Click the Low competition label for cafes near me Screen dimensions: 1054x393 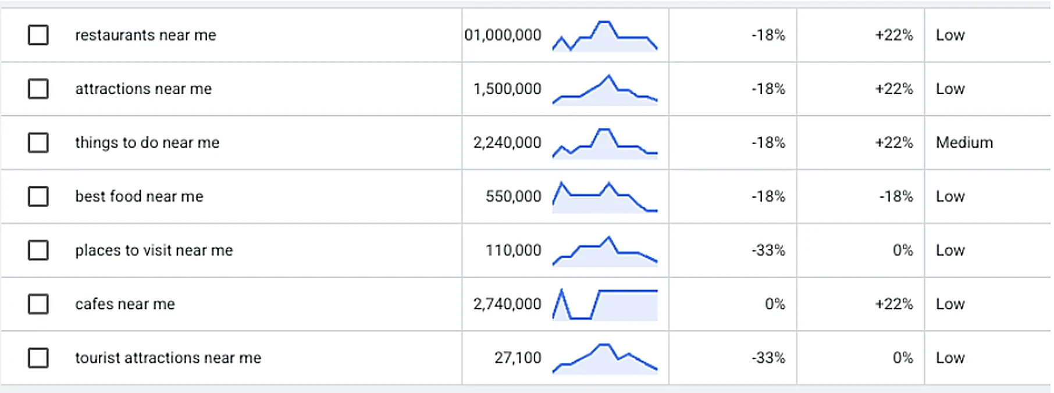949,303
